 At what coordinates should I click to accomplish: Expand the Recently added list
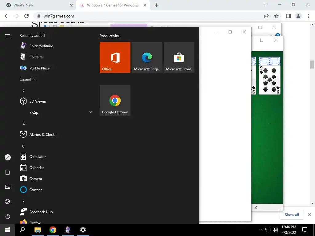point(27,79)
